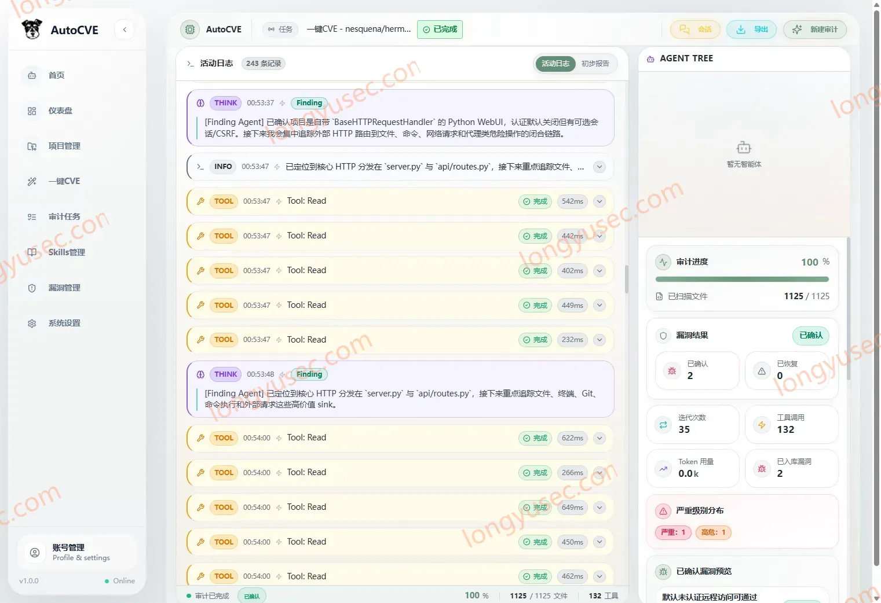Click the 243 条记录 badge

pyautogui.click(x=264, y=64)
